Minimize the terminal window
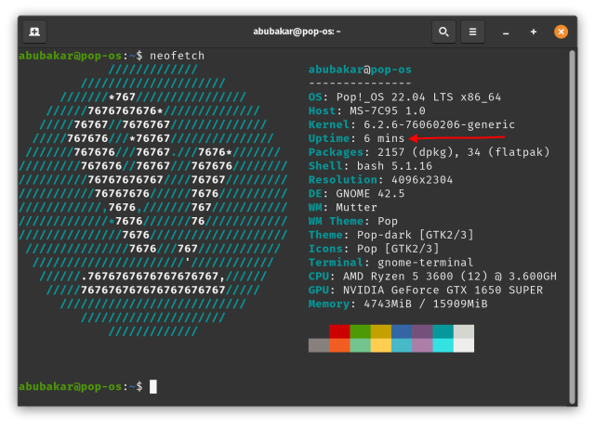Viewport: 595px width, 426px height. click(507, 31)
